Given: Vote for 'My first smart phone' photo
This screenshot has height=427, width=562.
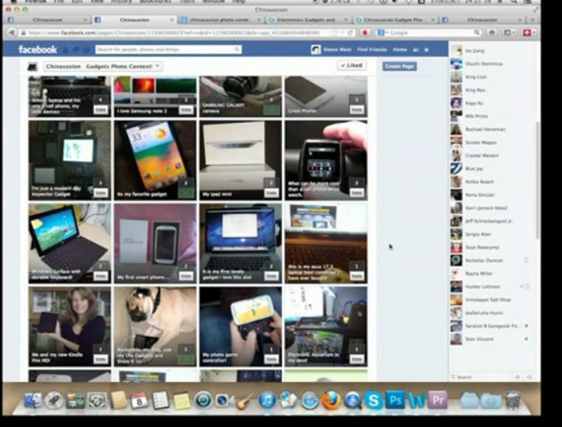Looking at the screenshot, I should [x=186, y=276].
